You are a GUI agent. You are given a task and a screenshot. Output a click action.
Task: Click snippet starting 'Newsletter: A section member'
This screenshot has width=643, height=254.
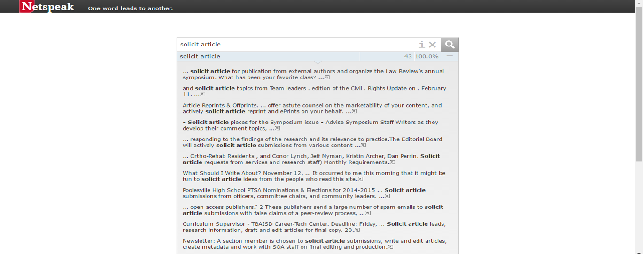(x=315, y=244)
